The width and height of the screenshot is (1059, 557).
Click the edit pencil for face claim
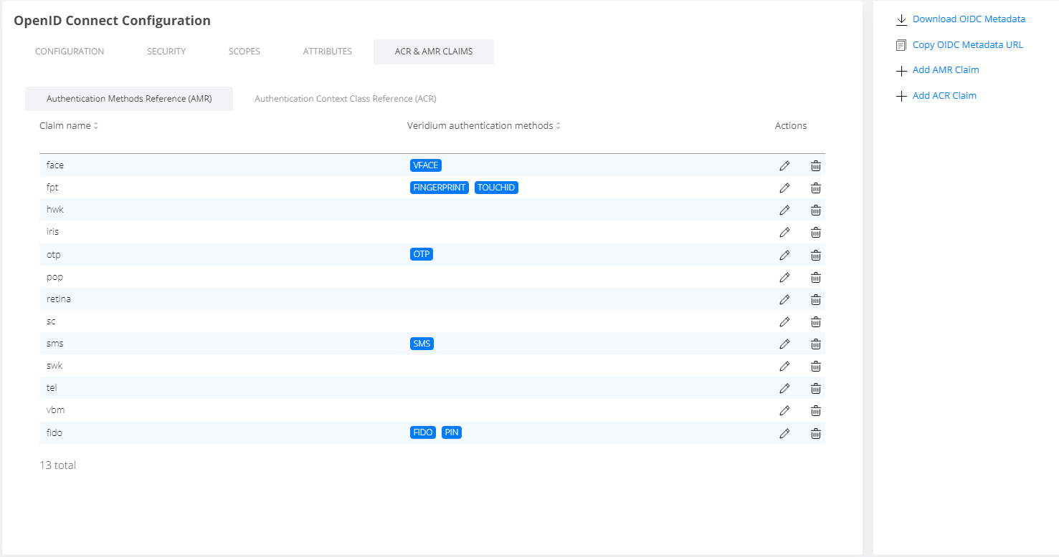(x=784, y=165)
